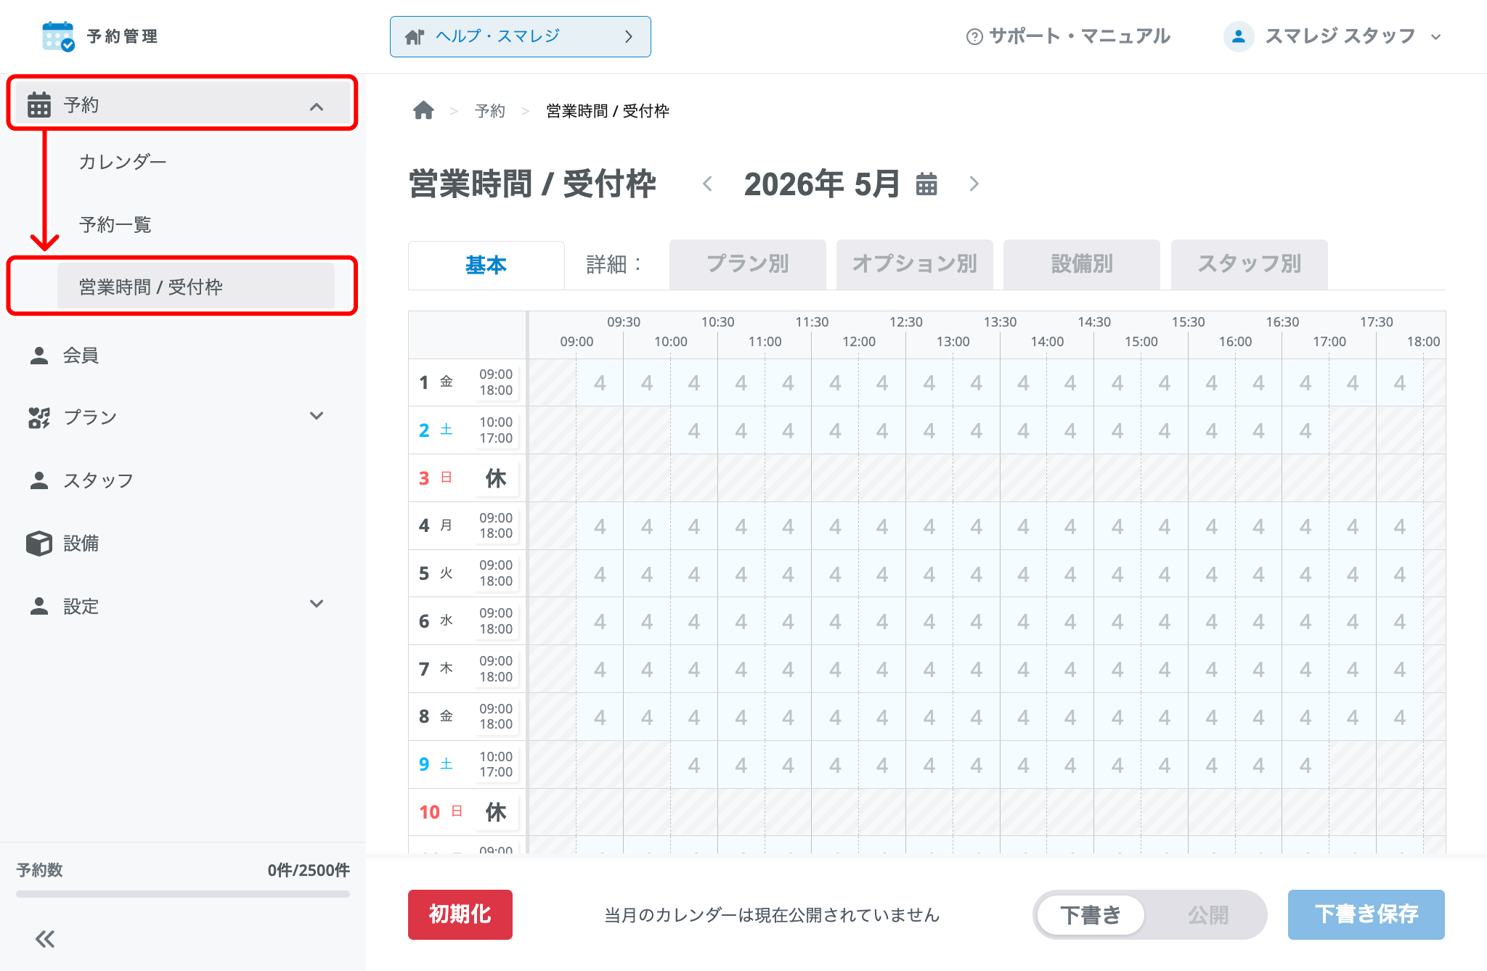Edit hours 09:00 18:00 for day 1 金
Image resolution: width=1487 pixels, height=971 pixels.
click(496, 382)
